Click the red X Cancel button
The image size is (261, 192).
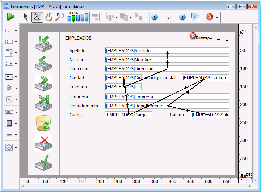click(43, 143)
